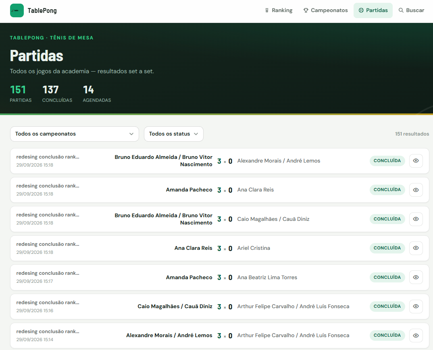Click the Buscar magnifier icon
The height and width of the screenshot is (350, 433).
coord(401,10)
